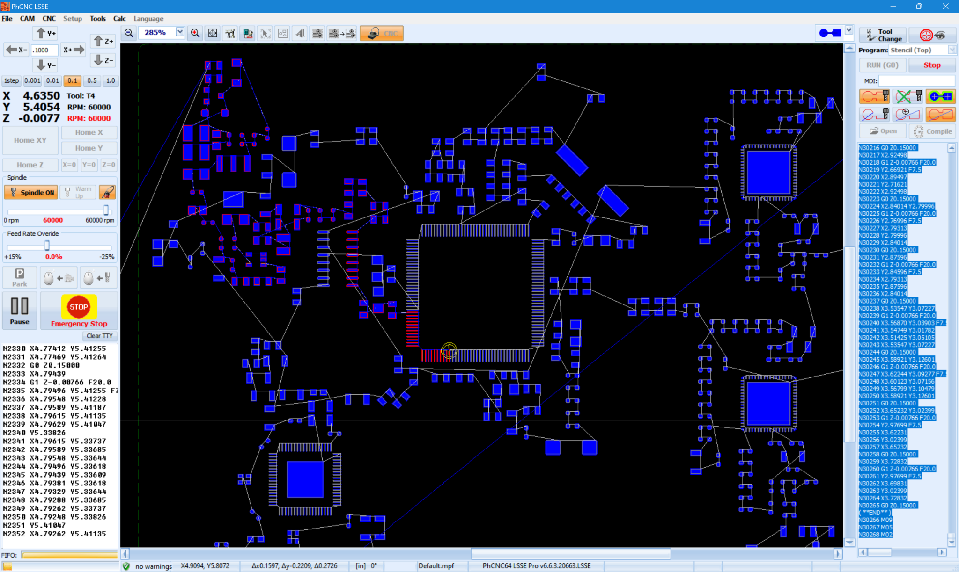Click the MDI input field

916,80
